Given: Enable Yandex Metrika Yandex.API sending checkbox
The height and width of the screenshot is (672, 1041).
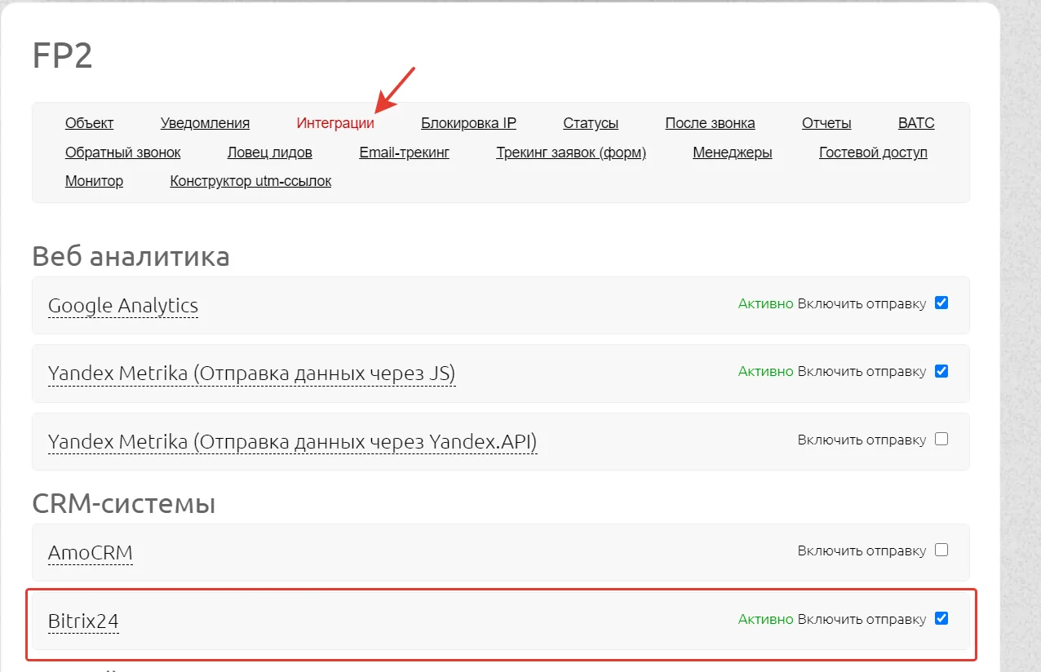Looking at the screenshot, I should coord(941,439).
